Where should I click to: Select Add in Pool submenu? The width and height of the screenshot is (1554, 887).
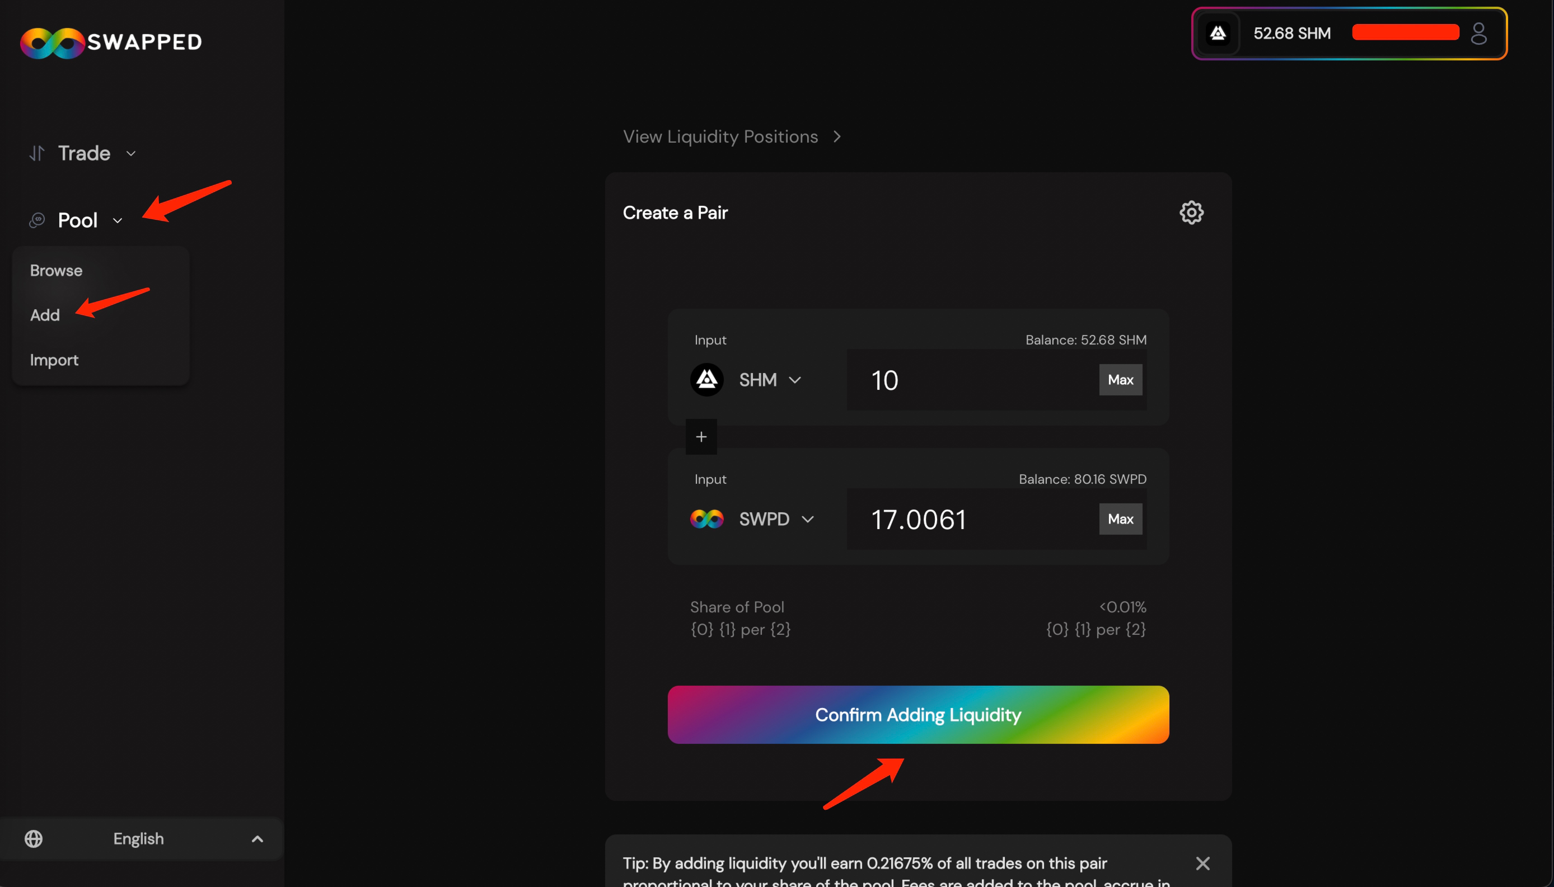pyautogui.click(x=45, y=315)
